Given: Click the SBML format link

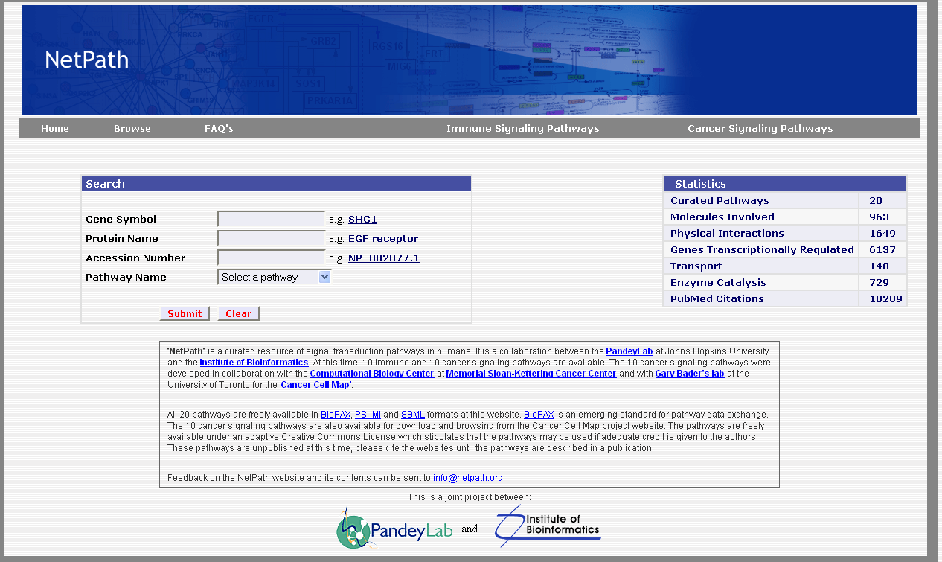Looking at the screenshot, I should [x=412, y=415].
